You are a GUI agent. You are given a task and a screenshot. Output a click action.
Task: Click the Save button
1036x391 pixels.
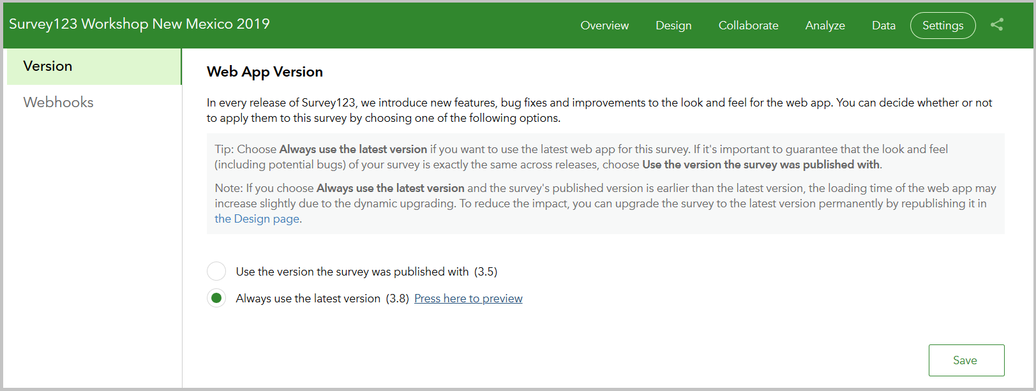point(966,360)
